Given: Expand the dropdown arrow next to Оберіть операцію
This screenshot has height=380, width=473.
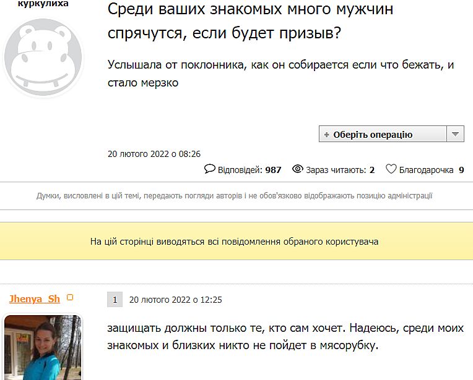Looking at the screenshot, I should 455,134.
